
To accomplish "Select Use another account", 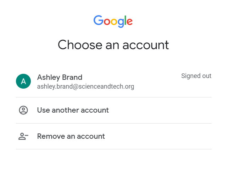I will coord(73,110).
